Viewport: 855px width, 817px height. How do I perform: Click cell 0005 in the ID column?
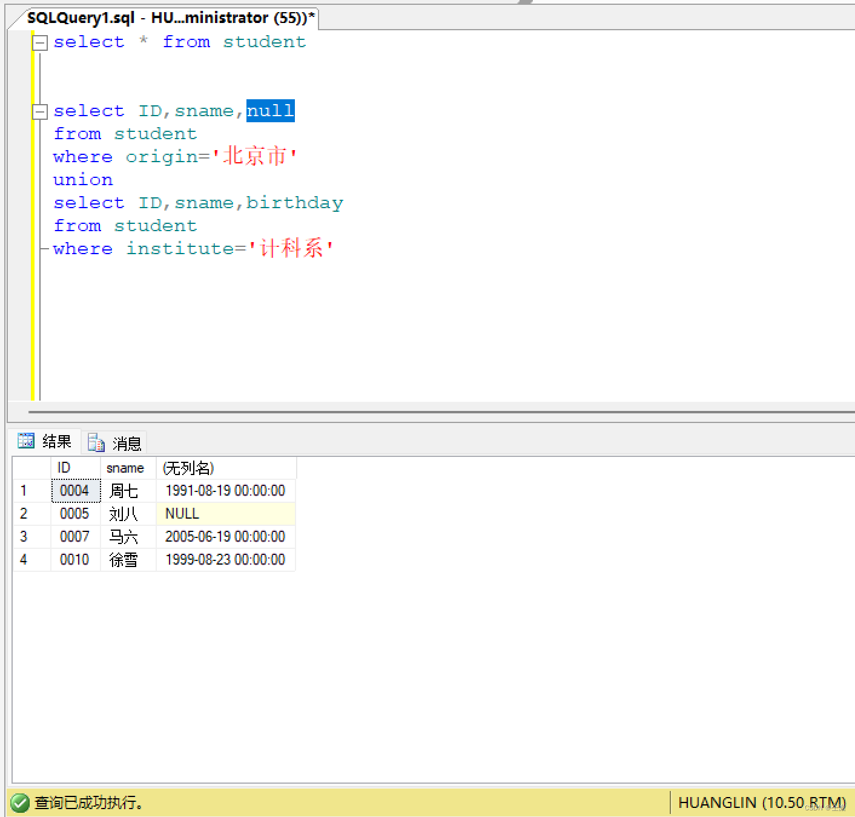(x=76, y=514)
